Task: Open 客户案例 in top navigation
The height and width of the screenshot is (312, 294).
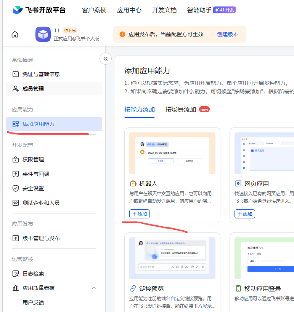Action: point(94,10)
